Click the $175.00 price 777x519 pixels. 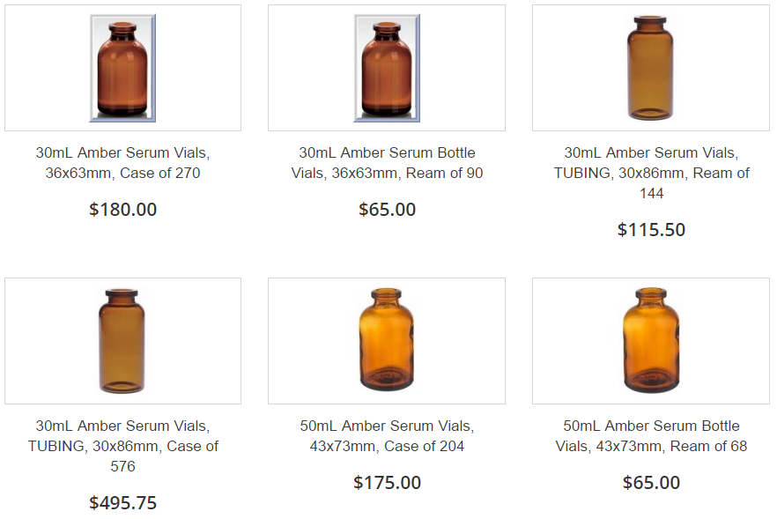[387, 482]
